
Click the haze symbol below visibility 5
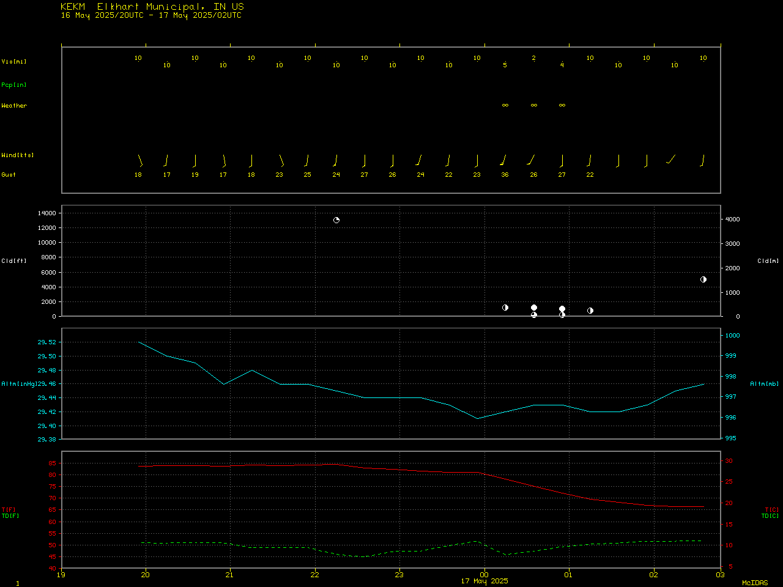click(x=505, y=105)
